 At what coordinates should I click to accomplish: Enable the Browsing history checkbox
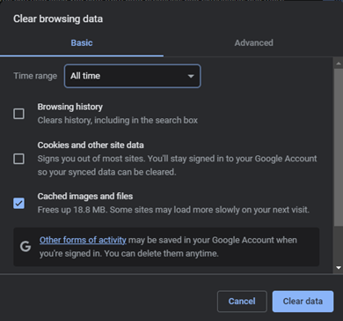tap(18, 114)
